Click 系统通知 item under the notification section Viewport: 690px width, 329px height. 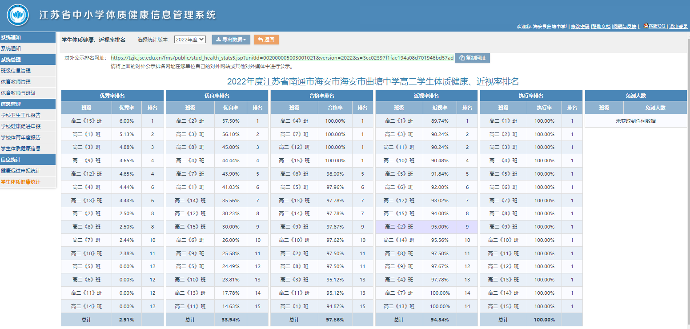[11, 48]
